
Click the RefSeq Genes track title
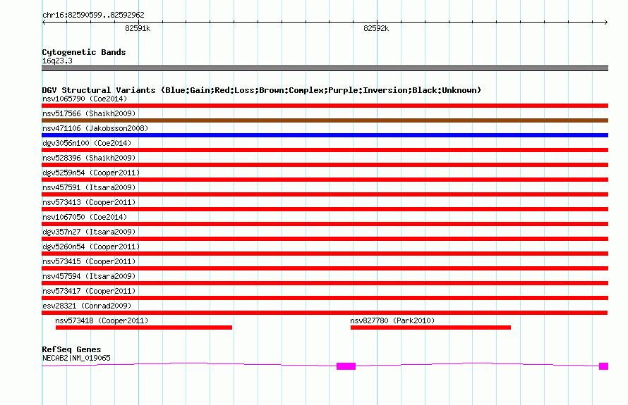pyautogui.click(x=71, y=349)
